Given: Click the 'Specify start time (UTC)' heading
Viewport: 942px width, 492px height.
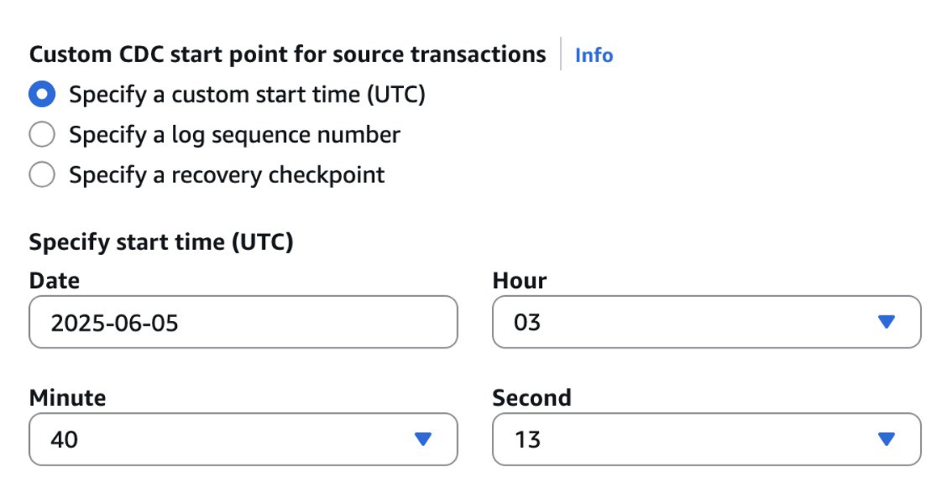Looking at the screenshot, I should coord(161,241).
